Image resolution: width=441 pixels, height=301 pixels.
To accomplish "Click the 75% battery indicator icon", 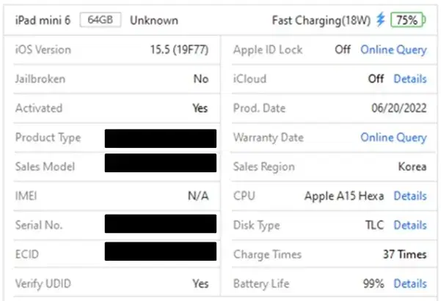I will point(408,20).
